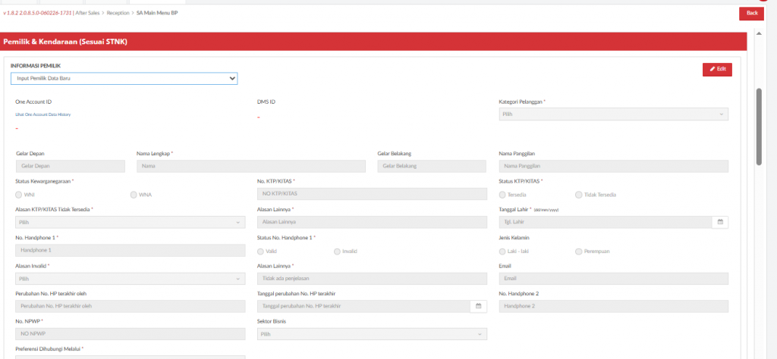The height and width of the screenshot is (359, 777).
Task: Click the Nama Lengkap input field
Action: tap(251, 166)
